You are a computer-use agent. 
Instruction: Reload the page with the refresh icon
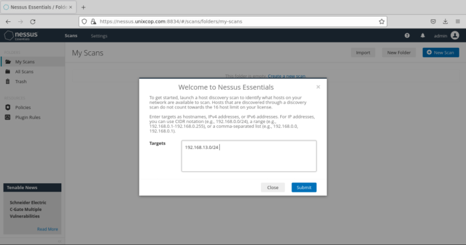[x=33, y=21]
